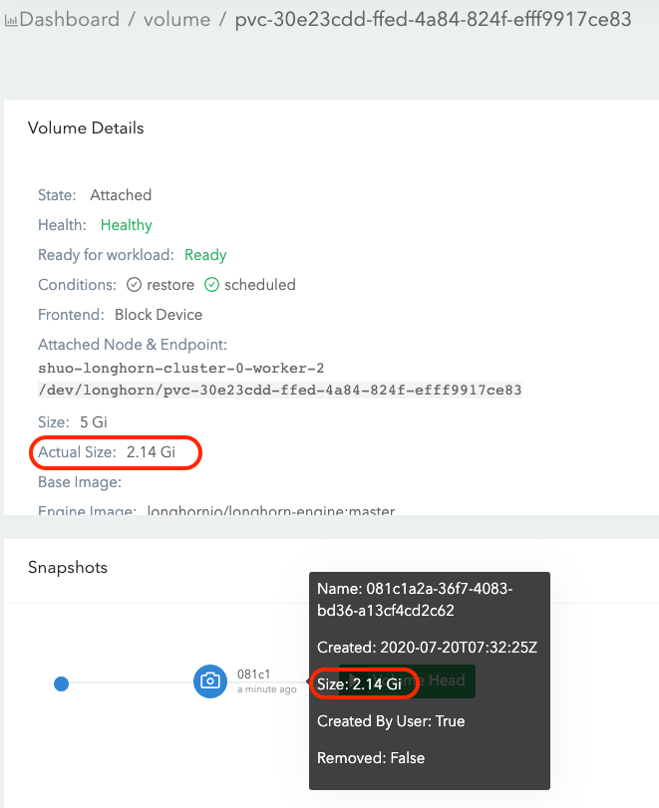Click the green Healthy status text
This screenshot has height=808, width=659.
pos(126,225)
